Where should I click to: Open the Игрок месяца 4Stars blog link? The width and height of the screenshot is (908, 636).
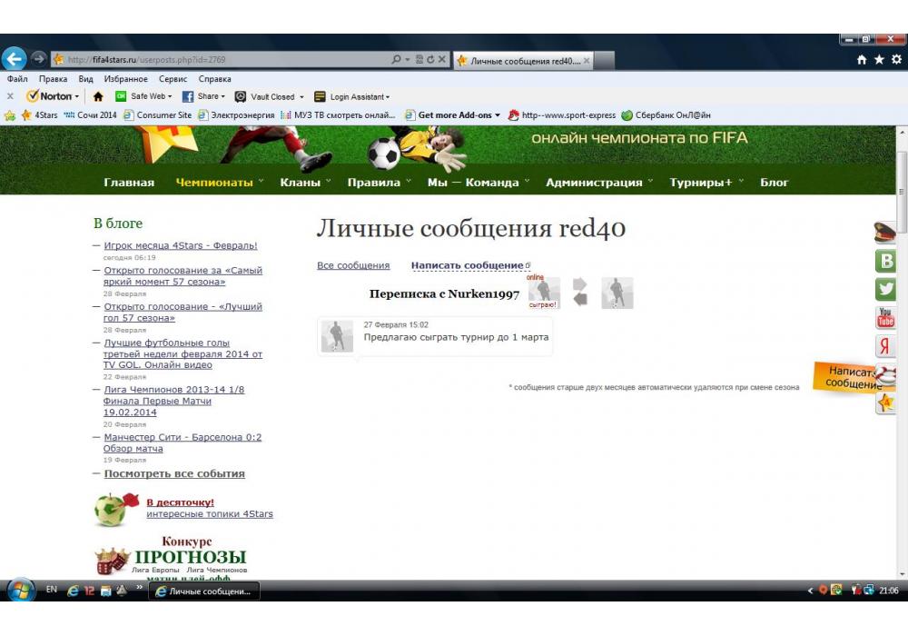point(181,245)
